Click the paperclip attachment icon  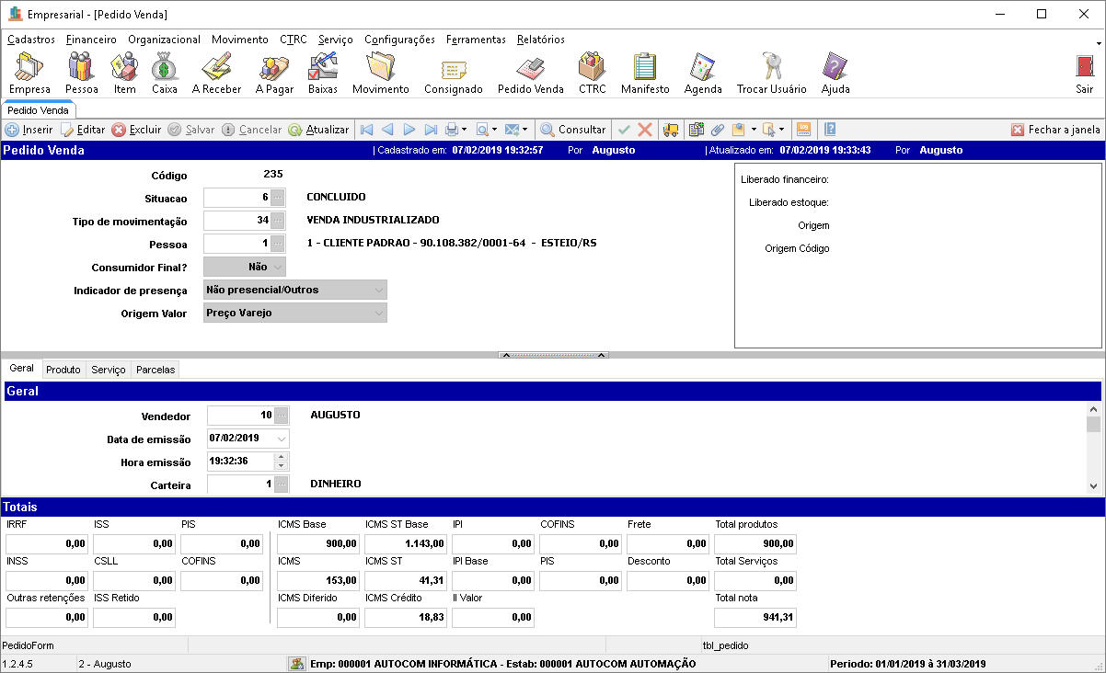tap(718, 130)
